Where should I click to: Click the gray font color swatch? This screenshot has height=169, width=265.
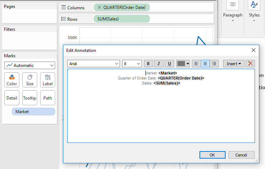(x=181, y=64)
